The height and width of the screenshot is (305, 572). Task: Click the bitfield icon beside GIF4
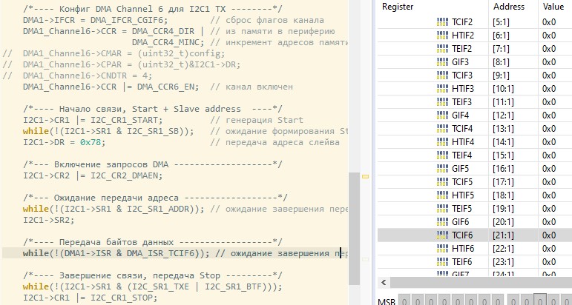tap(442, 115)
